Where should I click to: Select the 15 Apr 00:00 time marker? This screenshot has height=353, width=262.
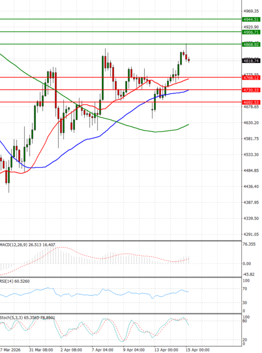pyautogui.click(x=198, y=350)
